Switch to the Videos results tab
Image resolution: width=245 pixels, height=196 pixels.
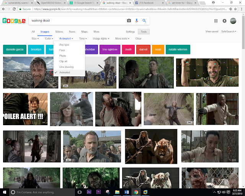59,31
